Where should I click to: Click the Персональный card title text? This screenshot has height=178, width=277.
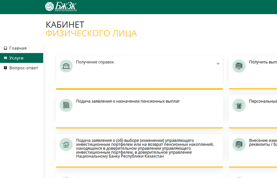263,101
